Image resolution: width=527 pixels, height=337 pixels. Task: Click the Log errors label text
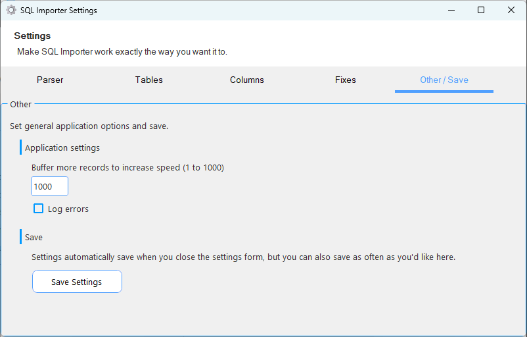point(68,209)
